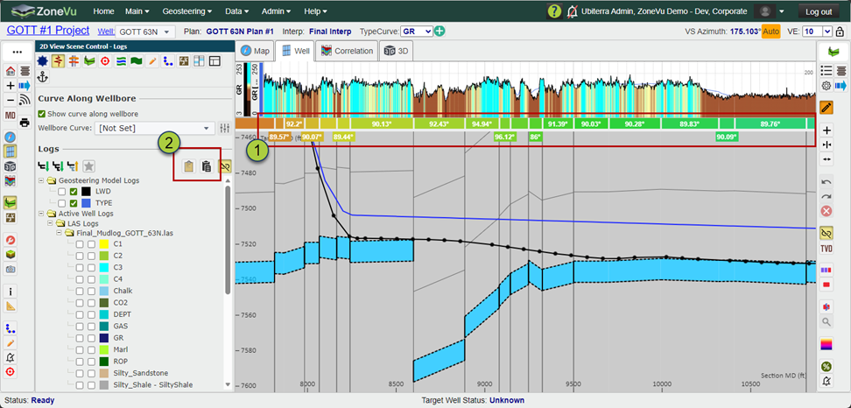
Task: Uncheck the LWD log visibility checkbox
Action: tap(74, 192)
